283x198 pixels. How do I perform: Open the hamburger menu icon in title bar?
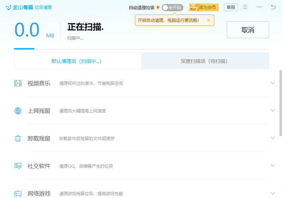(x=245, y=7)
